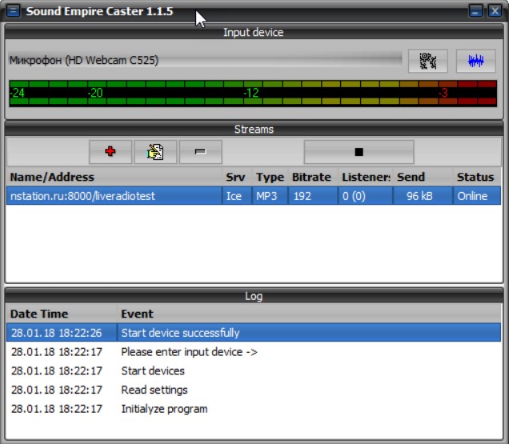Click the 0 (0) listeners cell
The image size is (509, 444).
(x=366, y=196)
